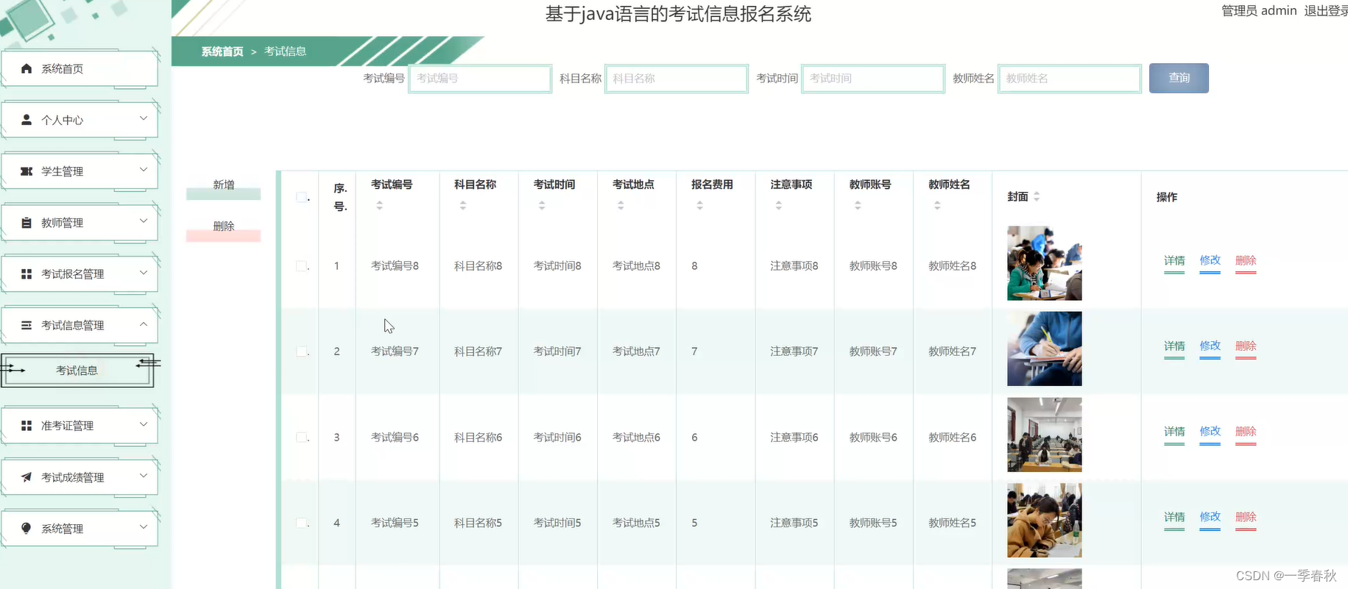Image resolution: width=1348 pixels, height=589 pixels.
Task: Click the clipboard icon beside 教师管理
Action: click(27, 223)
